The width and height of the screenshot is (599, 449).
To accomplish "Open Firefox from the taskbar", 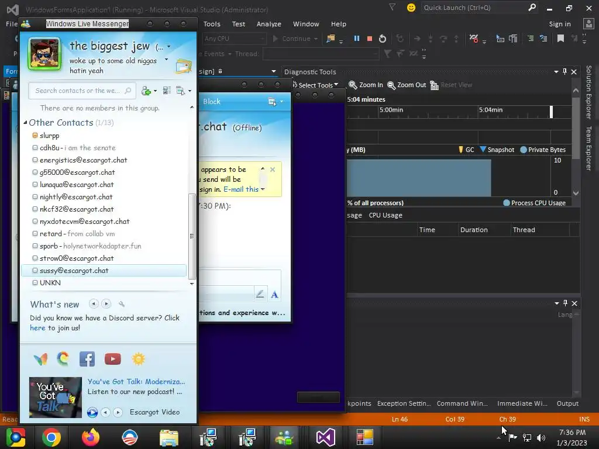I will pyautogui.click(x=91, y=437).
